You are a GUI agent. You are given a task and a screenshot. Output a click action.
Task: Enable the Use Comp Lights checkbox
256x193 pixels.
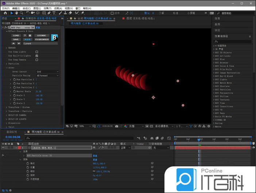(x=37, y=52)
